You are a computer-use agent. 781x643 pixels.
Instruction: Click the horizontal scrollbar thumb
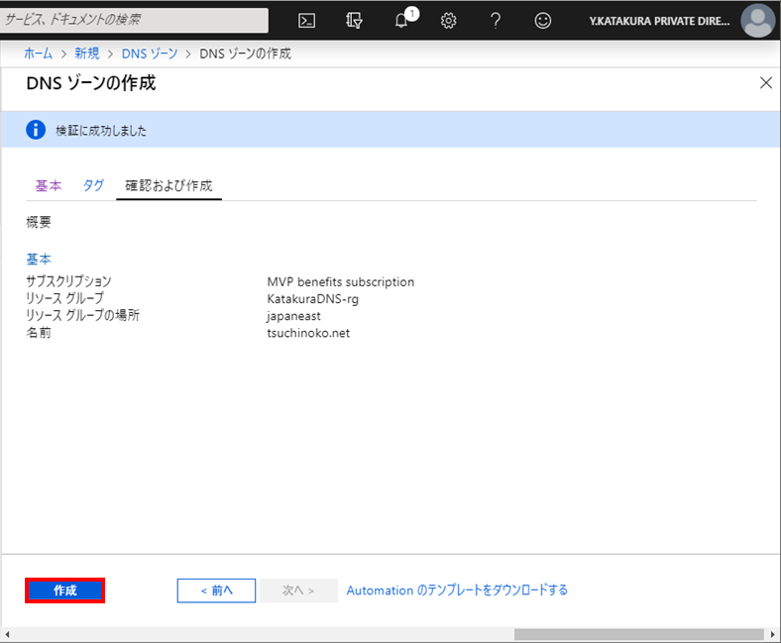click(638, 634)
